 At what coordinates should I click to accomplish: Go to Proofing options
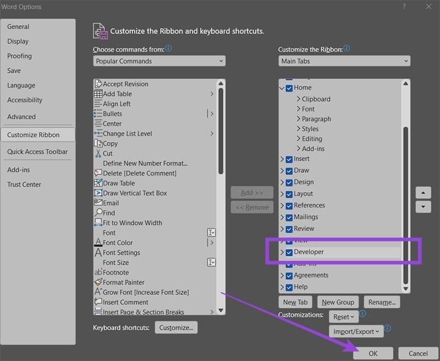coord(19,56)
